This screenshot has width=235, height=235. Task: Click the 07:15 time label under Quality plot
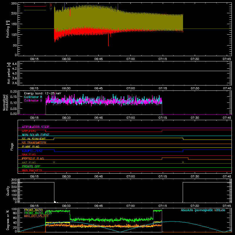(x=163, y=206)
